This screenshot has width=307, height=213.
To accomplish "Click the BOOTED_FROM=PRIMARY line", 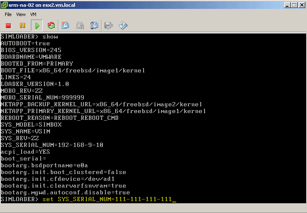I will [37, 64].
